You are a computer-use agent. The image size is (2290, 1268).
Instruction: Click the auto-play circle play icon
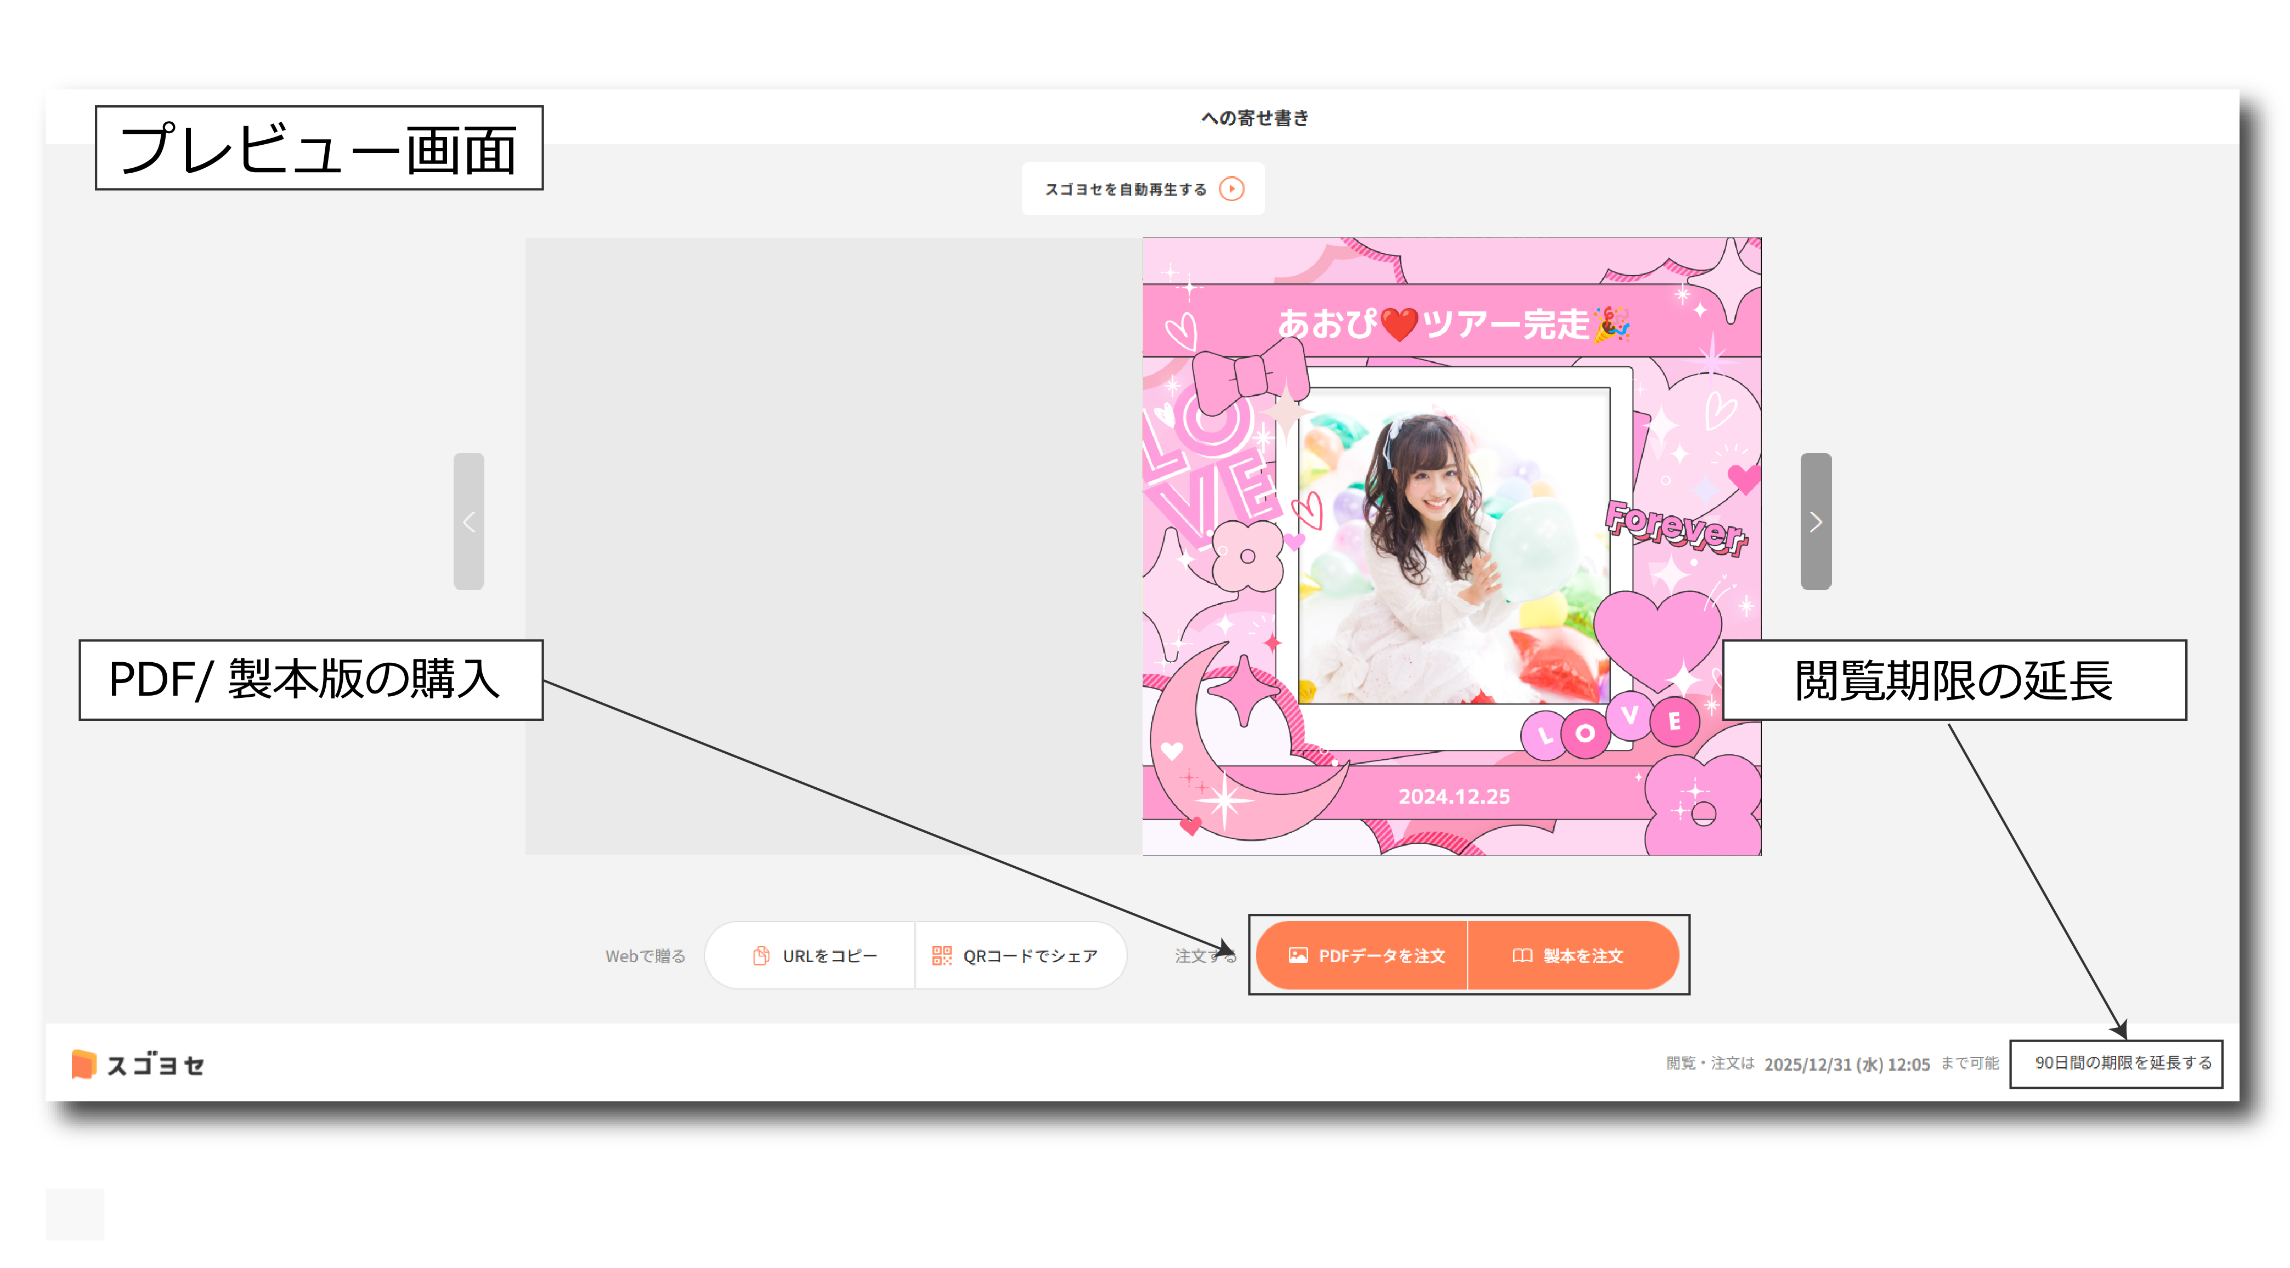(1231, 189)
